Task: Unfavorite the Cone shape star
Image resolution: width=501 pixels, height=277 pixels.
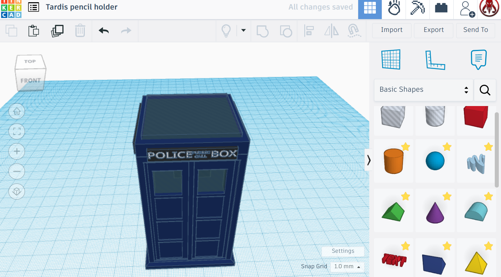Action: pyautogui.click(x=447, y=196)
